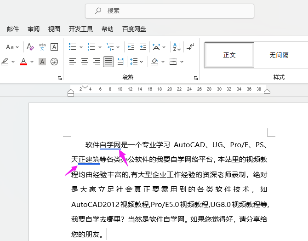The width and height of the screenshot is (308, 241).
Task: Apply Character Border icon
Action: point(54,47)
